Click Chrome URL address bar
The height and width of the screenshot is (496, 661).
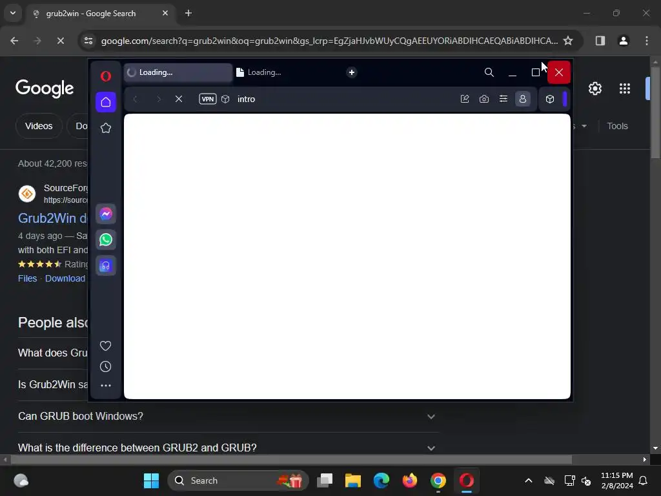click(330, 41)
